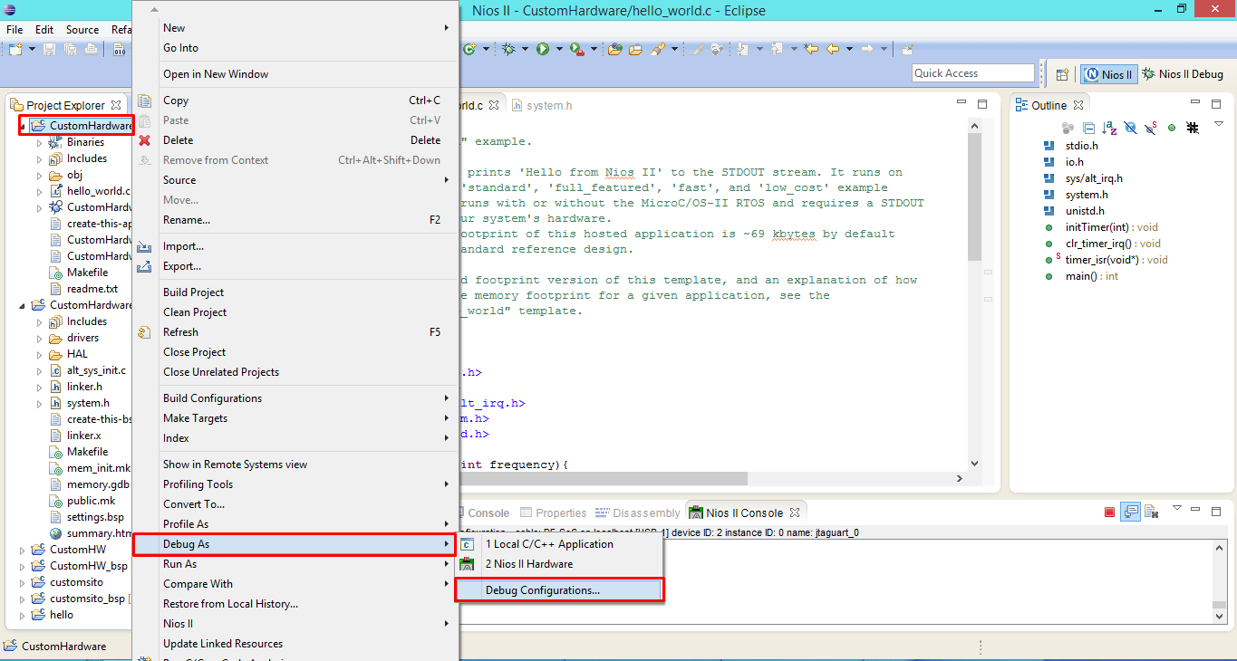Image resolution: width=1237 pixels, height=661 pixels.
Task: Open the Search flashlight toolbar icon
Action: [659, 49]
